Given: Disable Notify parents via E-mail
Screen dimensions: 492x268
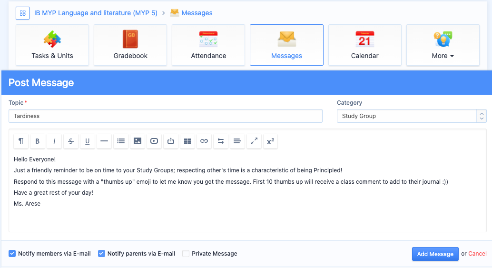Looking at the screenshot, I should 101,254.
